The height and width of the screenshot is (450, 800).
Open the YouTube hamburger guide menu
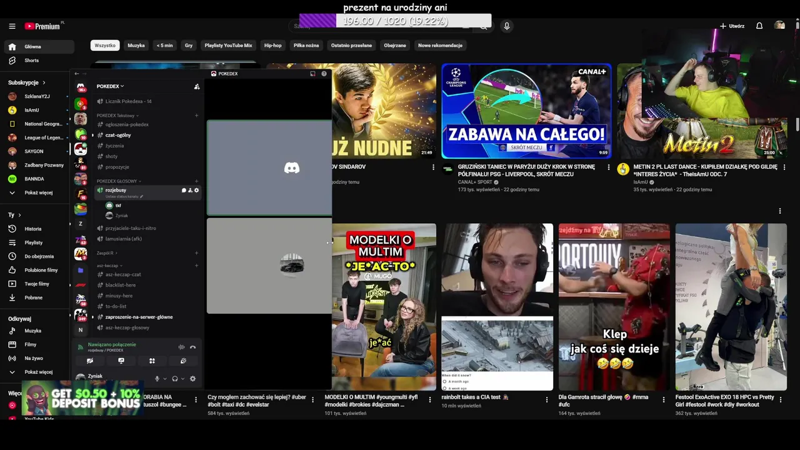(12, 26)
